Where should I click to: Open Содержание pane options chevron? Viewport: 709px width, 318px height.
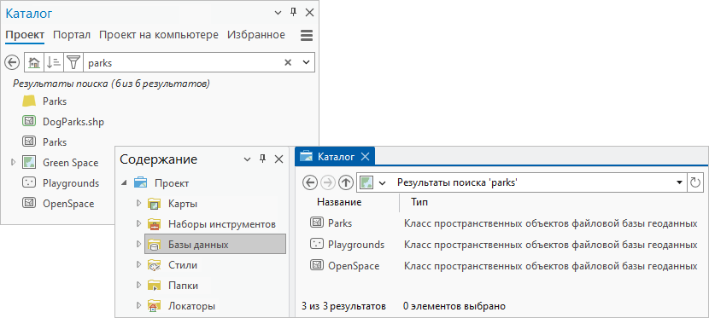point(248,159)
